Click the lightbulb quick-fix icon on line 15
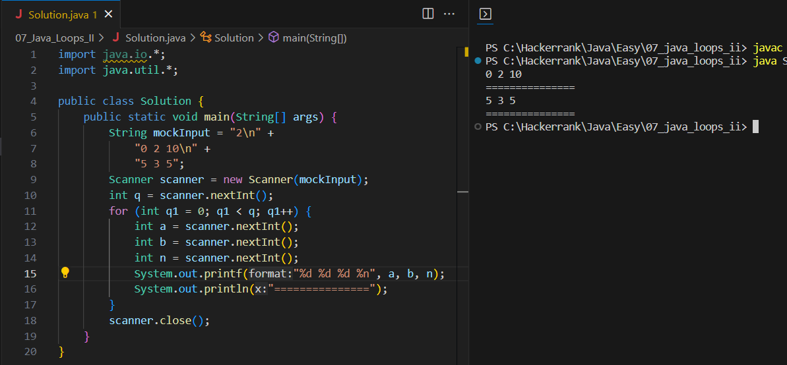The width and height of the screenshot is (787, 365). [65, 273]
